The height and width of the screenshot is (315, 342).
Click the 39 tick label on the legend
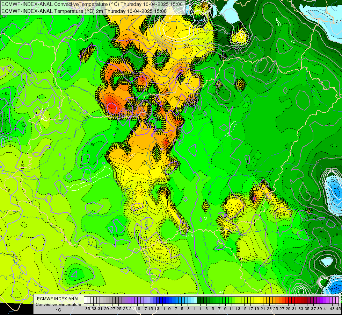[320, 309]
